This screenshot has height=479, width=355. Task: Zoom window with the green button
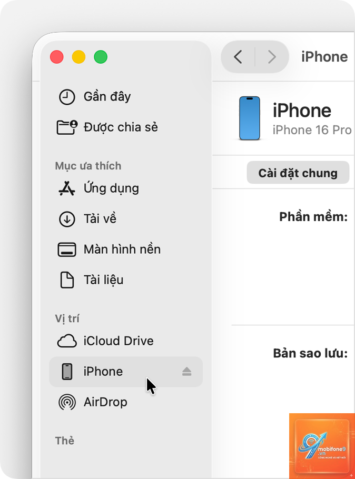click(x=101, y=57)
